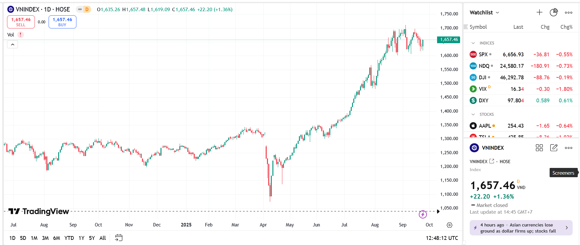Screen dimensions: 580x245
Task: Collapse the STOCKS section
Action: (473, 115)
